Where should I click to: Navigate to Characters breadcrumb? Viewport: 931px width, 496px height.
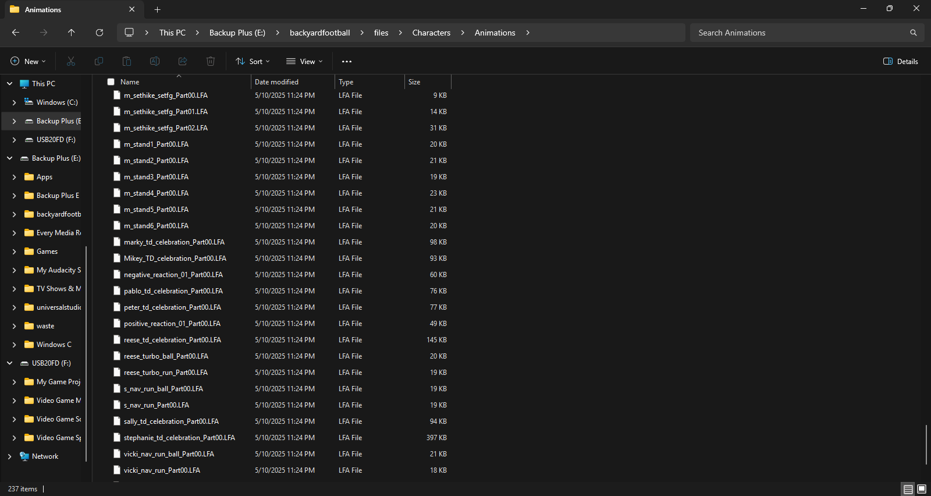point(431,33)
